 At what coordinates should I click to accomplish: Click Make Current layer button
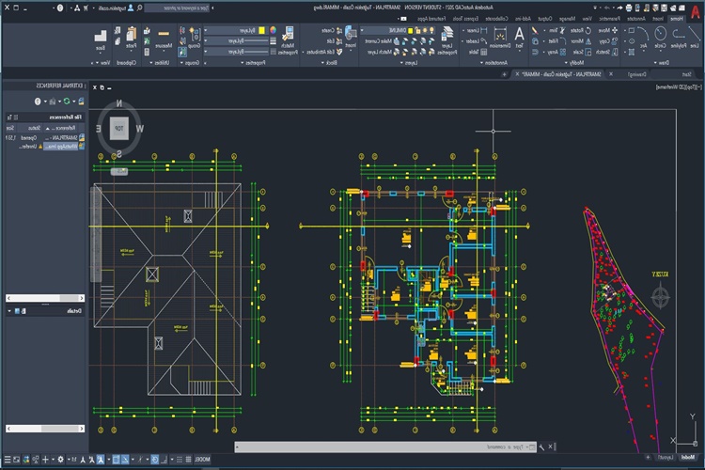point(383,41)
